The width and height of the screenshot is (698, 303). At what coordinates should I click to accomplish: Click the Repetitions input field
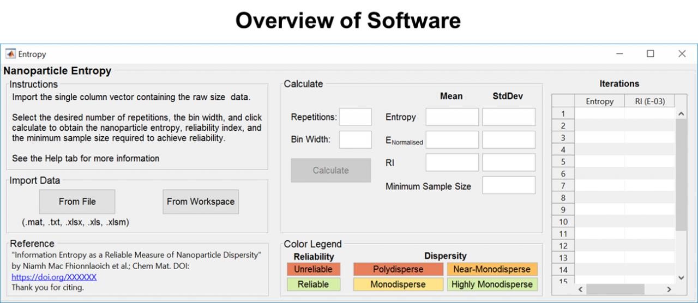click(355, 117)
